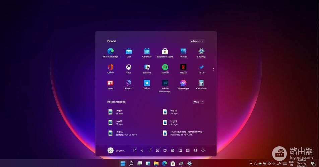Open Widgets from the taskbar
This screenshot has height=167, width=319.
tap(148, 163)
